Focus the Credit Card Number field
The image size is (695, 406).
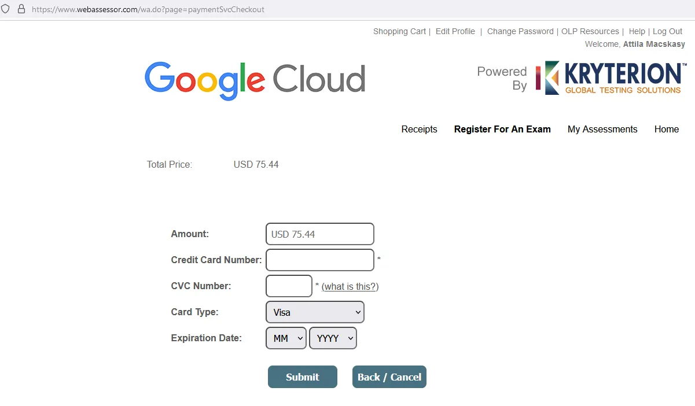tap(320, 260)
